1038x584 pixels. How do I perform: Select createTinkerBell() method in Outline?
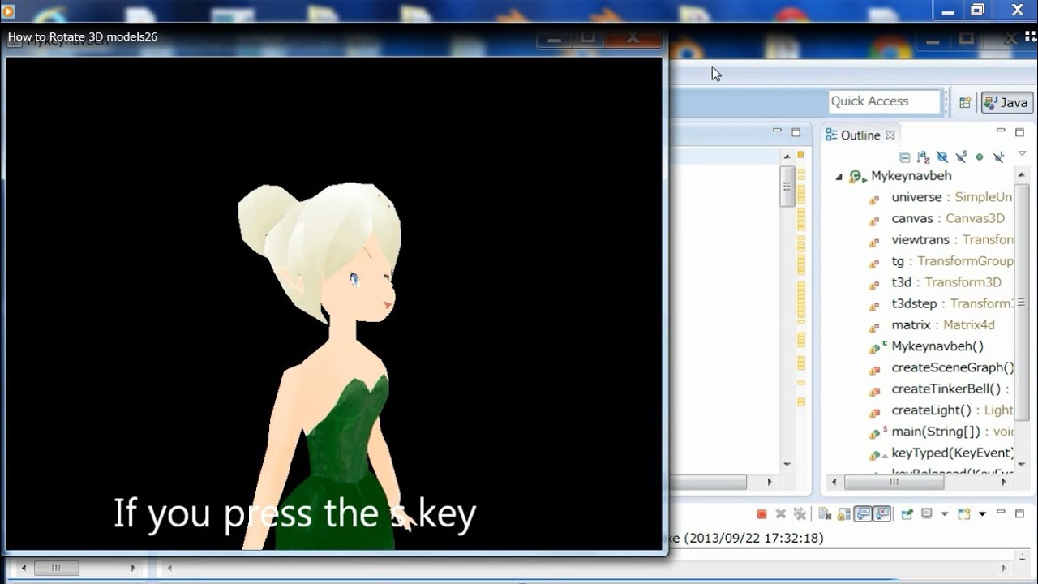950,389
